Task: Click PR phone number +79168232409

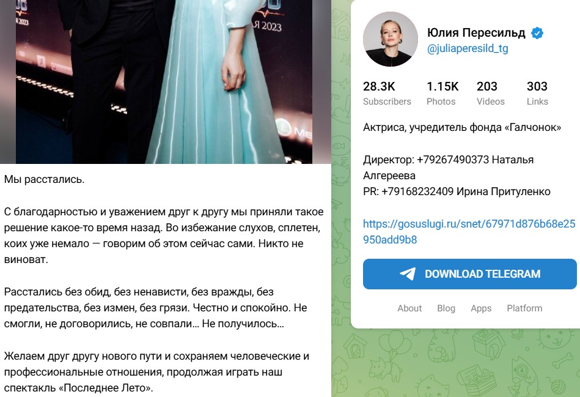Action: [417, 192]
